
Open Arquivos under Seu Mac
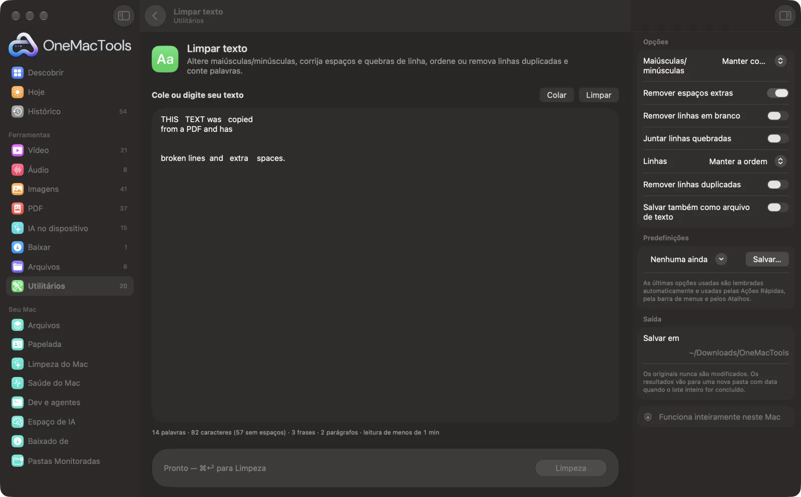click(x=70, y=325)
